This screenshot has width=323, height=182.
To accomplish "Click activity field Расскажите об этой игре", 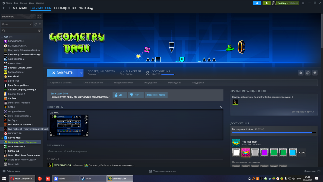I will (x=135, y=151).
